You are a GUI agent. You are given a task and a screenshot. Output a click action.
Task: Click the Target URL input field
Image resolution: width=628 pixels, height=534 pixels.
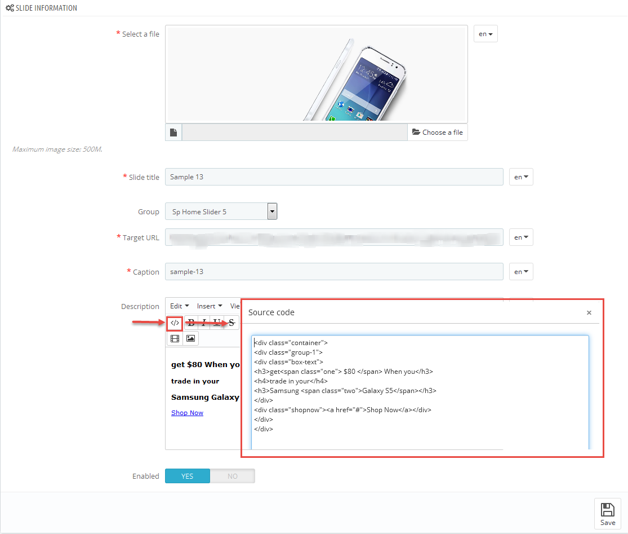(334, 237)
